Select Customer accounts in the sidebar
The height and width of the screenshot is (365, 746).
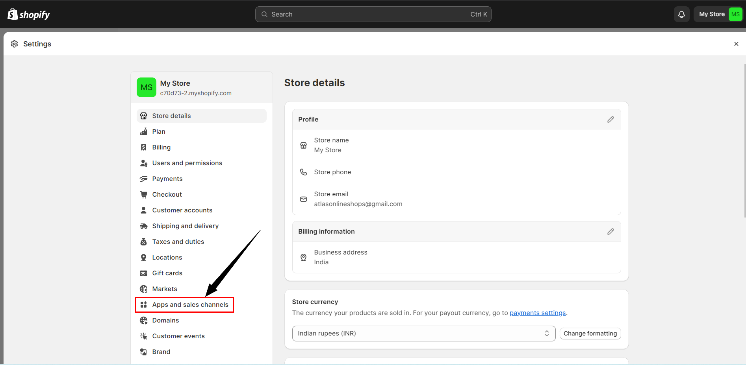pyautogui.click(x=182, y=210)
